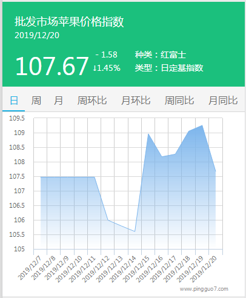This screenshot has height=298, width=246.
Task: Click the y-axis label 105.5
Action: pos(17,234)
